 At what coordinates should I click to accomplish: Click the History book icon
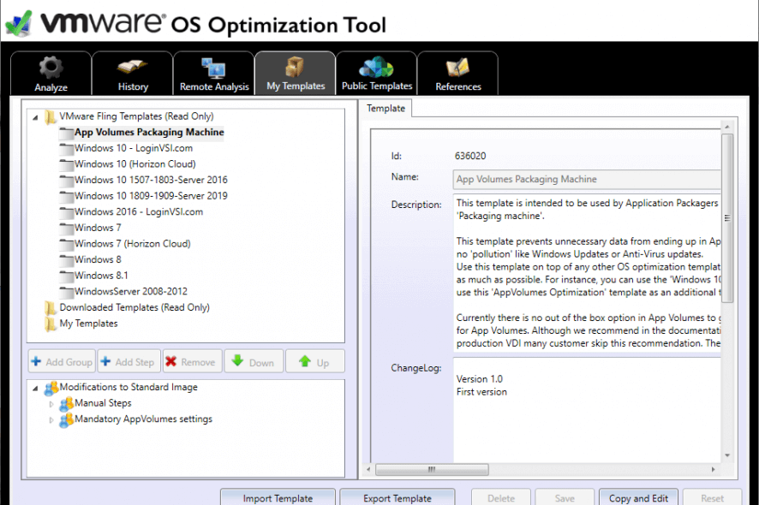pos(132,68)
